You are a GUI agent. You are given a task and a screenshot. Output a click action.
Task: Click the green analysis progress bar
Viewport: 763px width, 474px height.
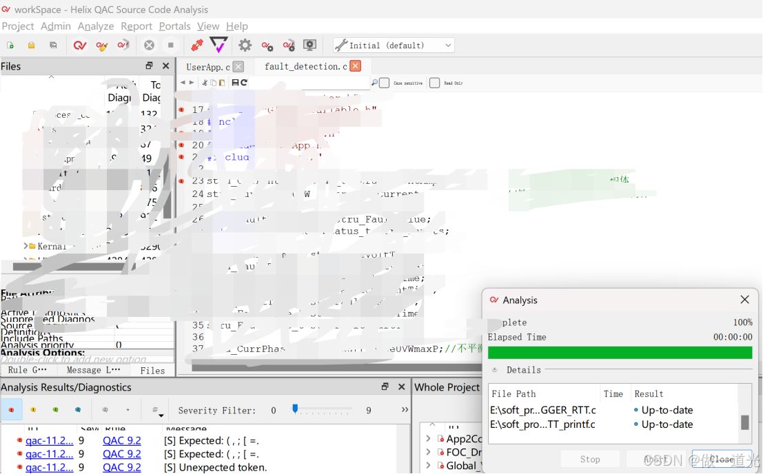tap(620, 353)
